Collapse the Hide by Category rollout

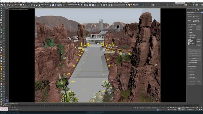(194, 24)
